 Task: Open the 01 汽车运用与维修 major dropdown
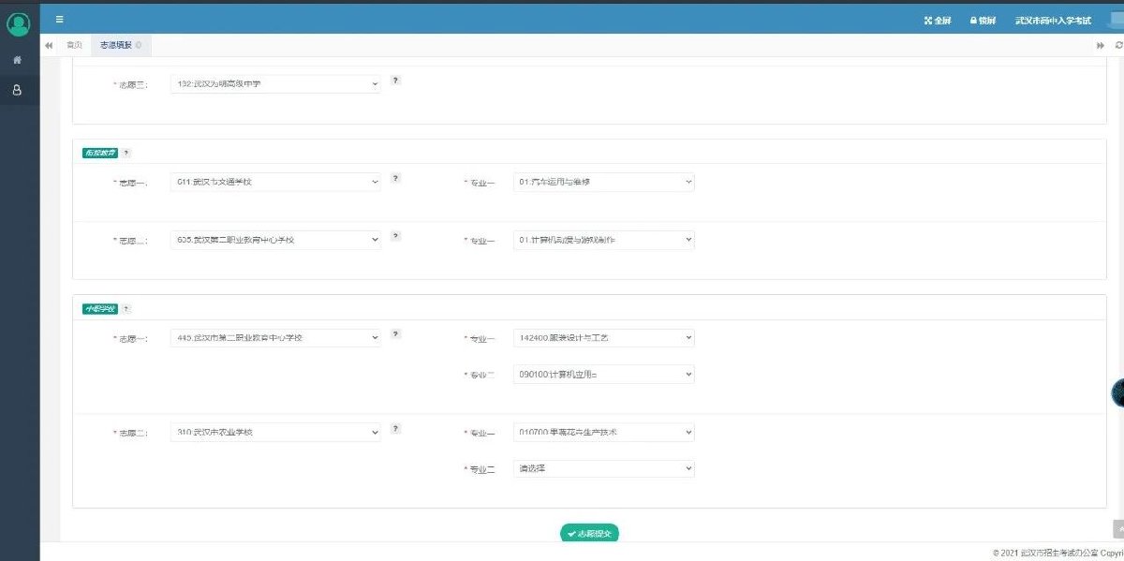pyautogui.click(x=604, y=182)
